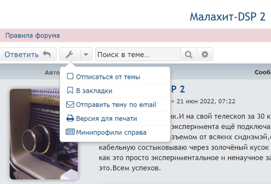Click the radio knob avatar image
The width and height of the screenshot is (271, 184).
tap(44, 134)
